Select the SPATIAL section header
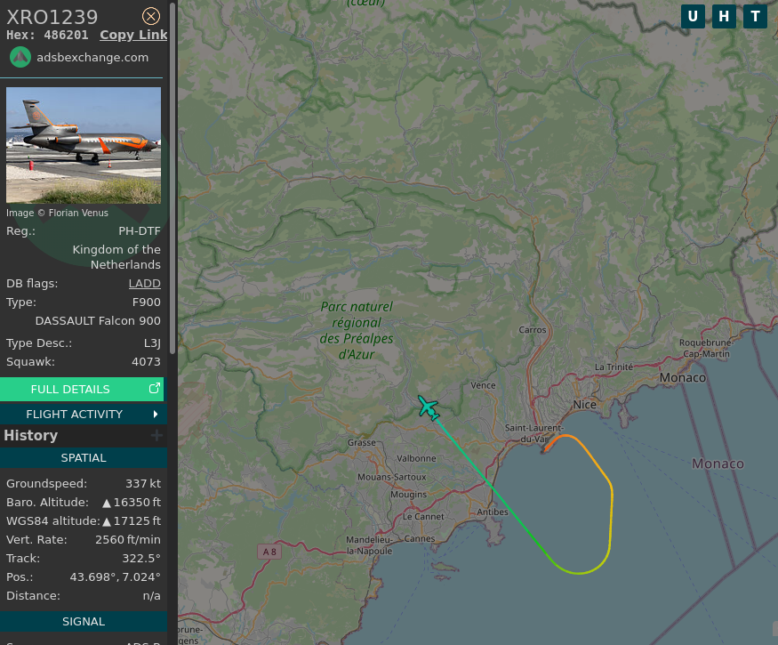This screenshot has height=645, width=778. 84,458
